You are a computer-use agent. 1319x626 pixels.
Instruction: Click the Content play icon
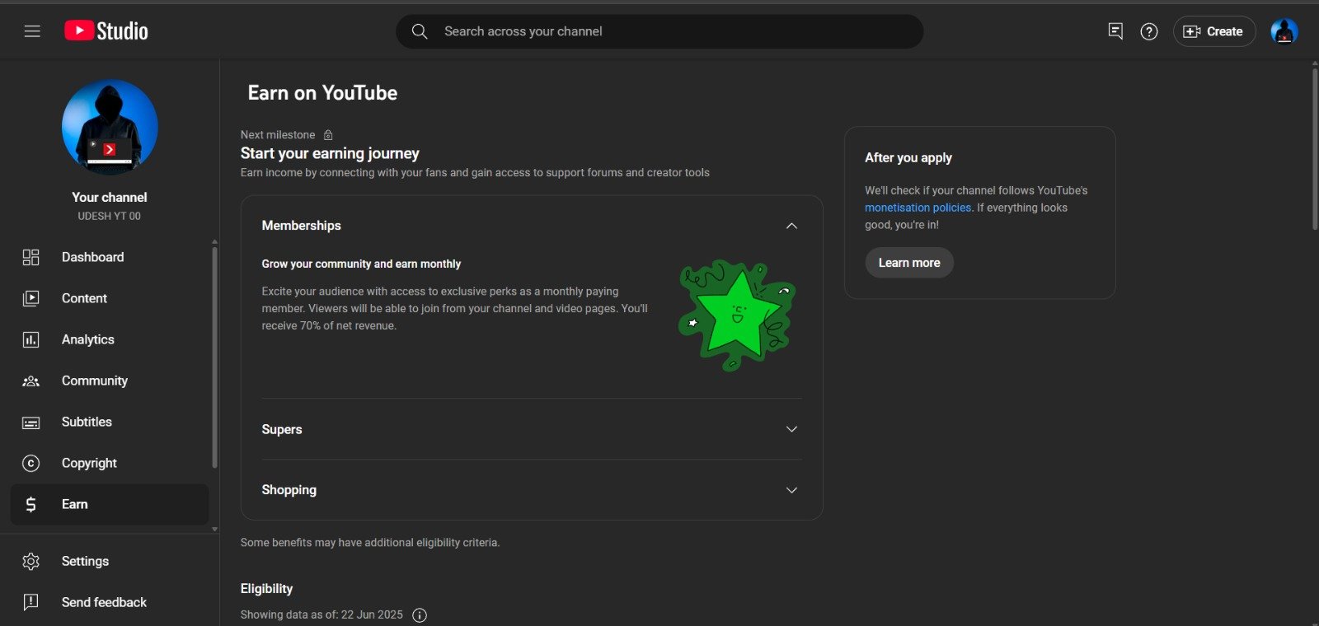tap(31, 298)
